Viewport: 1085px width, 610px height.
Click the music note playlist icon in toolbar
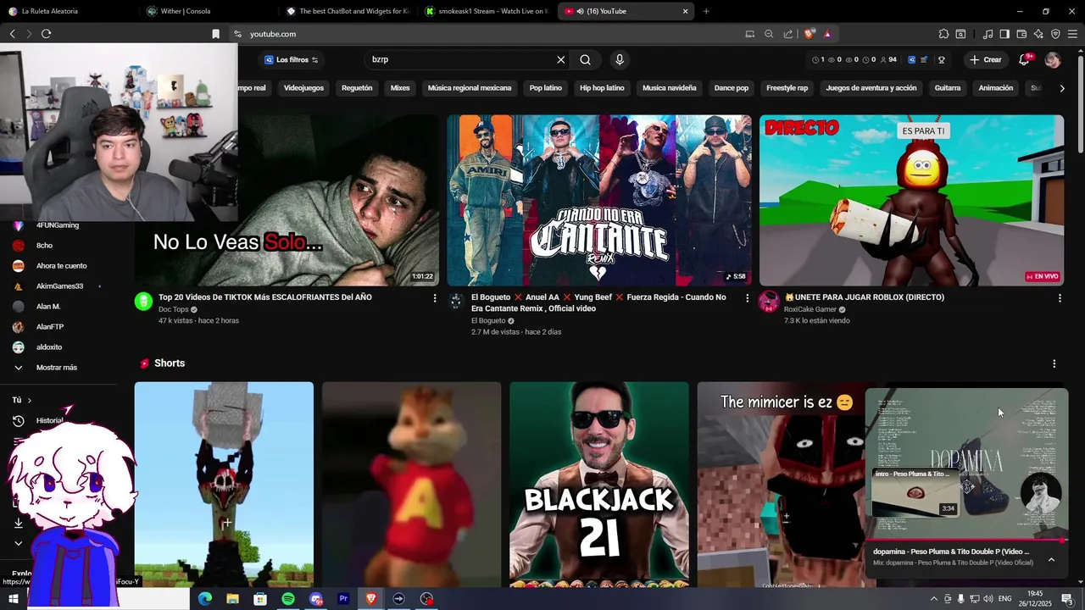(x=988, y=34)
